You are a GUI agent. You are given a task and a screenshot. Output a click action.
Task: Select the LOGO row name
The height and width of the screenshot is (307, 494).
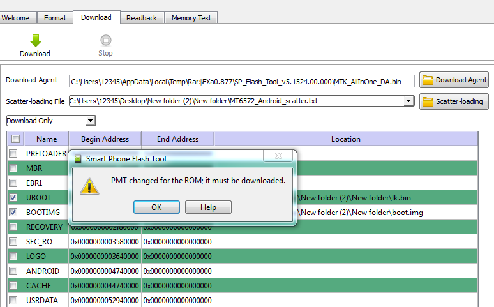36,256
